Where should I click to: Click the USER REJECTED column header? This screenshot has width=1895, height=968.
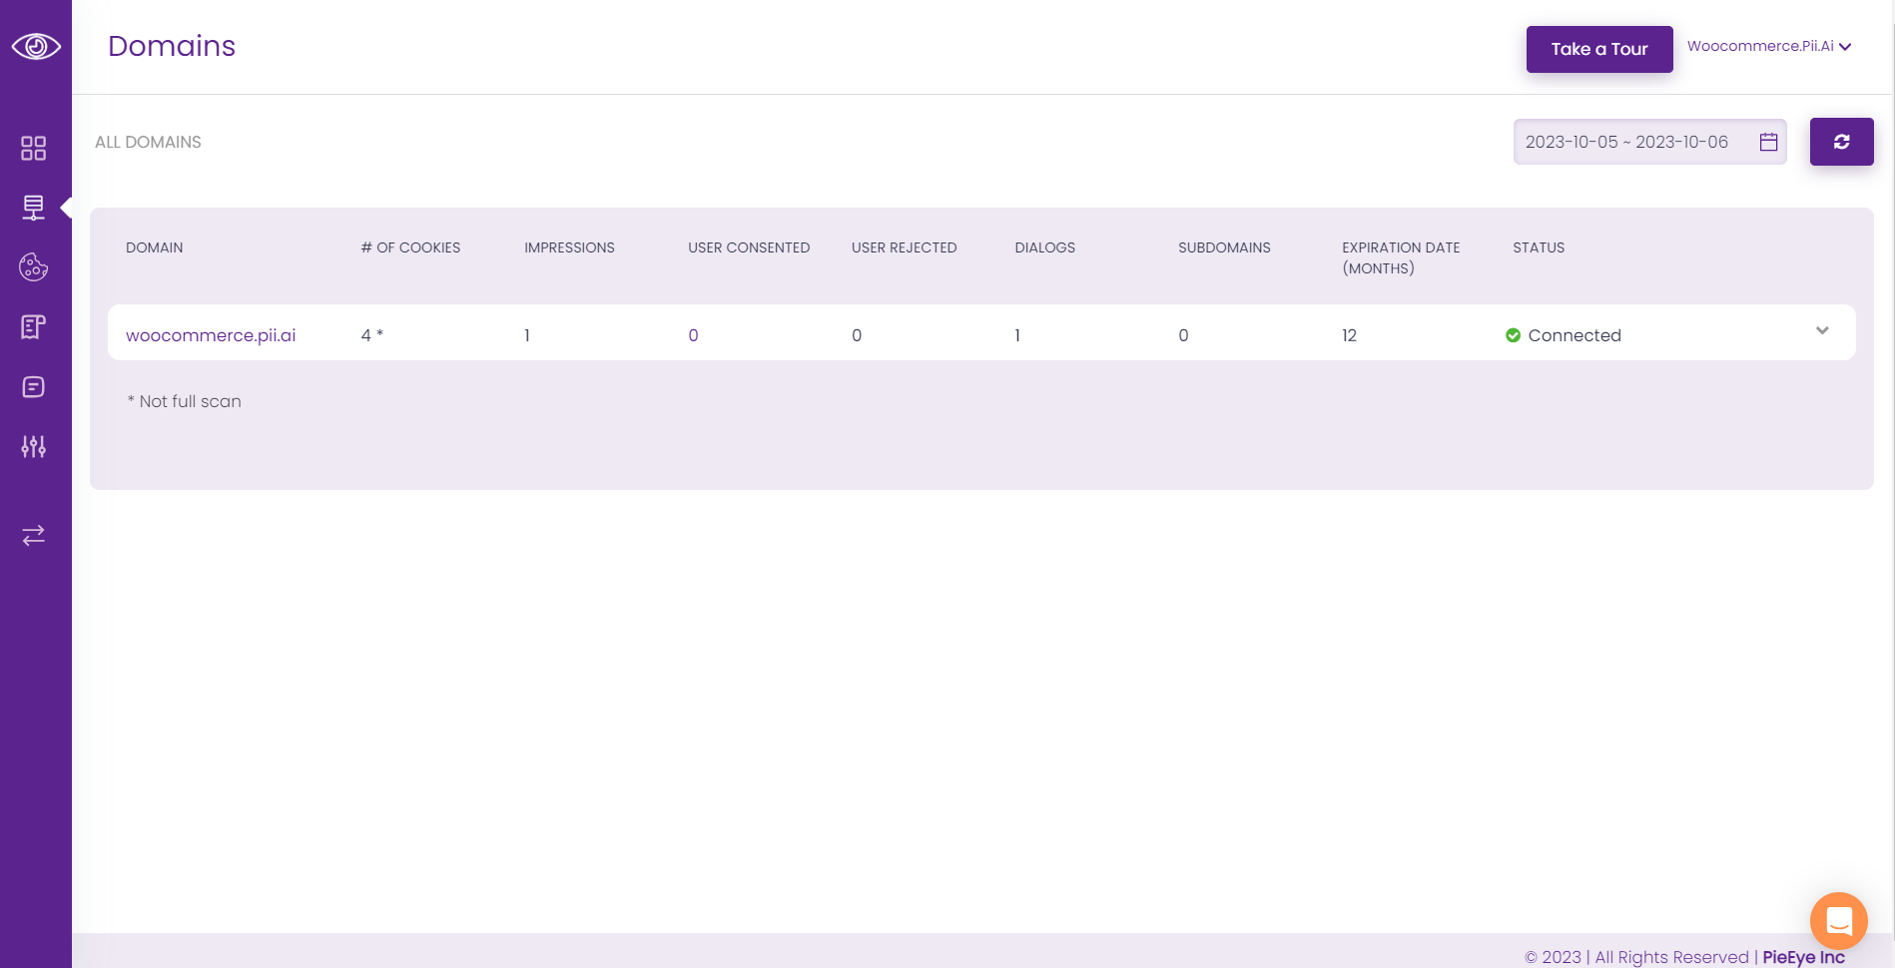(x=904, y=247)
